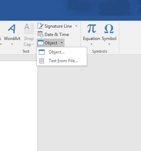Open the Signature Line dropdown arrow
This screenshot has height=151, width=141.
click(x=76, y=26)
